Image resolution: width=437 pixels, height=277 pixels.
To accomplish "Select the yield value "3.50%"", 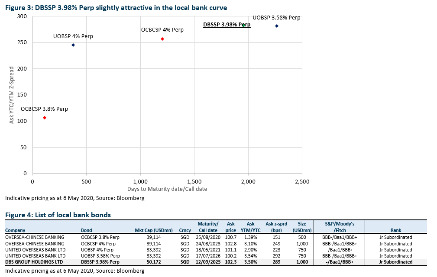I will click(251, 262).
